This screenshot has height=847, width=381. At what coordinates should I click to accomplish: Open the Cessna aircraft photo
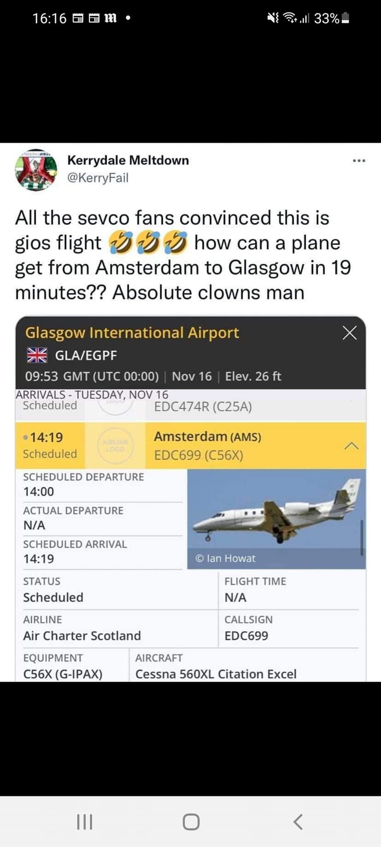pos(276,513)
